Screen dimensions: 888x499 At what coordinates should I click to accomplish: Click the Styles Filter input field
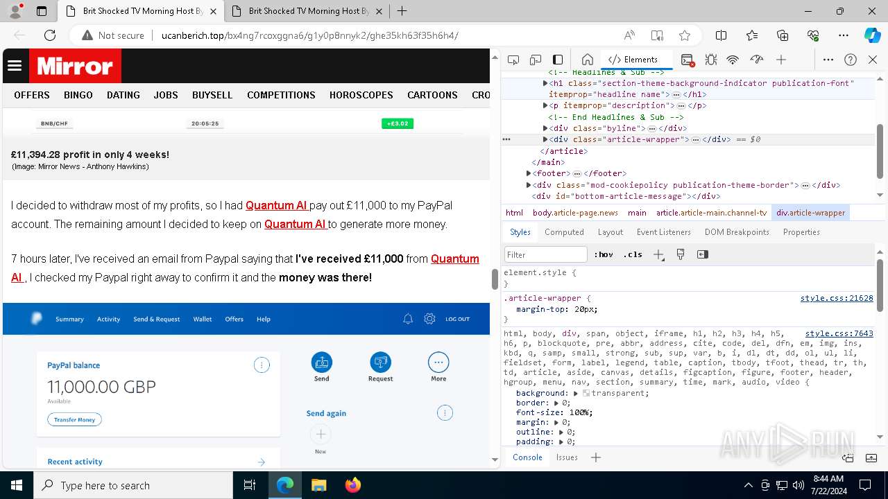pyautogui.click(x=546, y=254)
